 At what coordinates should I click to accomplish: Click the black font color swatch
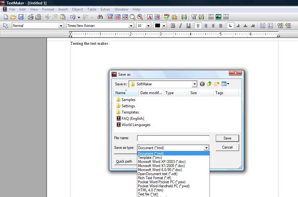click(x=158, y=26)
